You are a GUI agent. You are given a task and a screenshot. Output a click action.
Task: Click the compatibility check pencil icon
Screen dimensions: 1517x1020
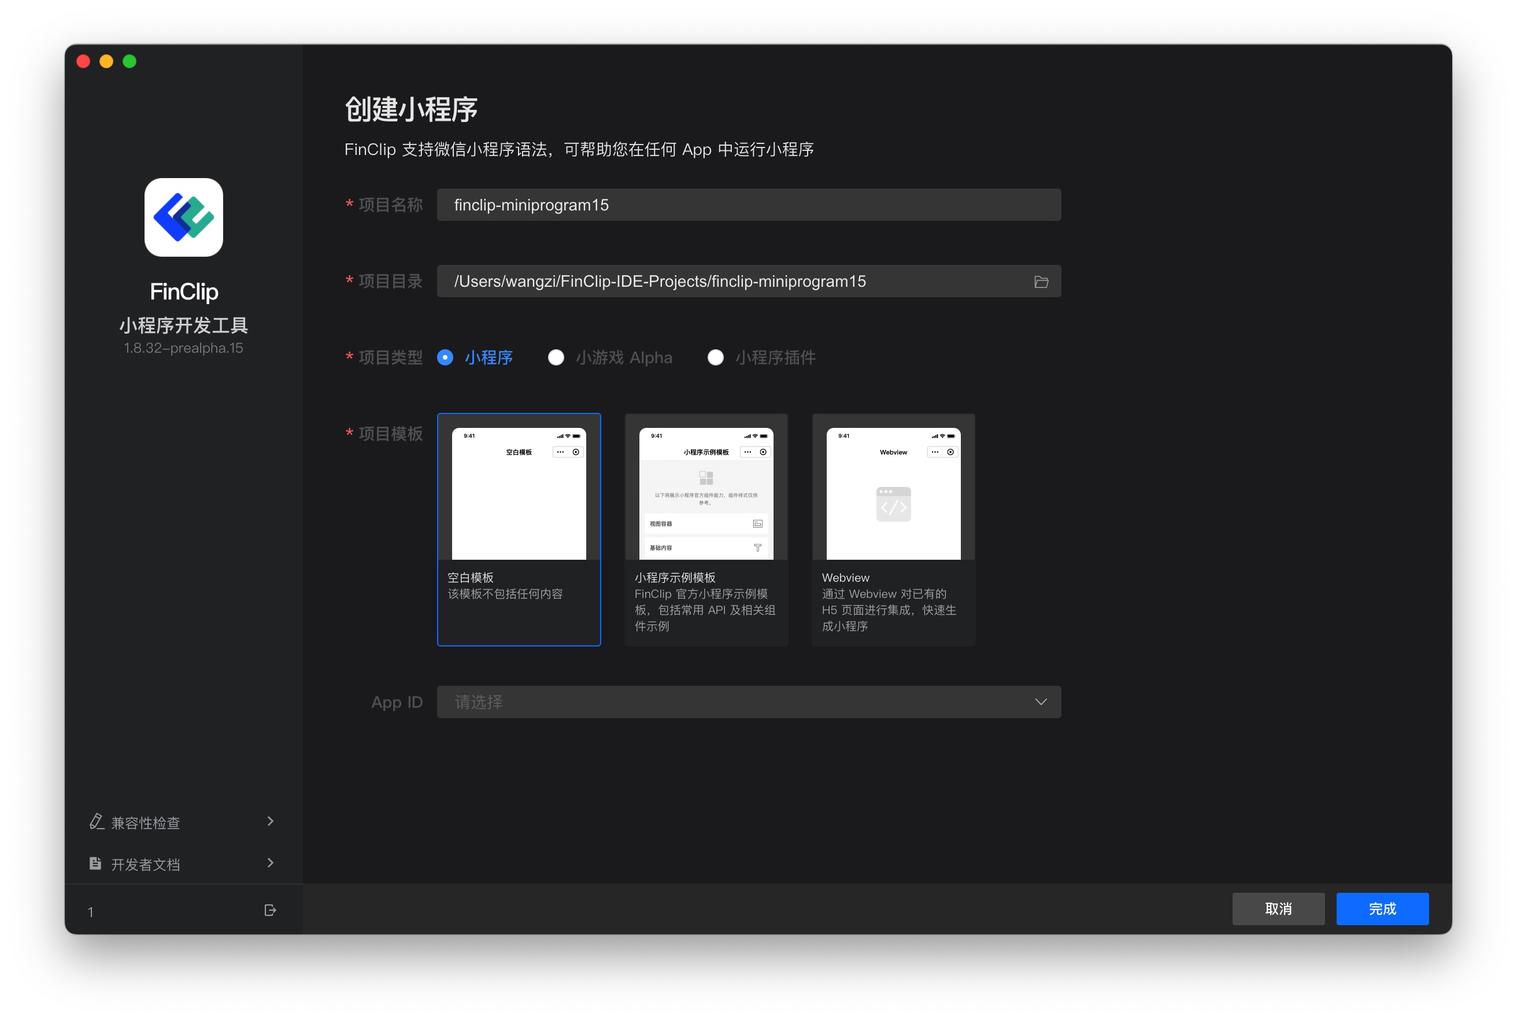click(96, 822)
